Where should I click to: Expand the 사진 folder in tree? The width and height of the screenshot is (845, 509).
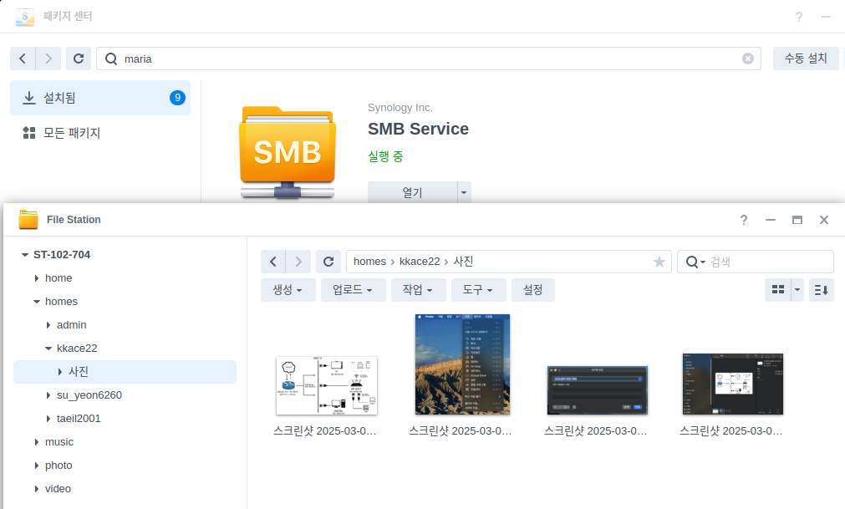coord(60,372)
